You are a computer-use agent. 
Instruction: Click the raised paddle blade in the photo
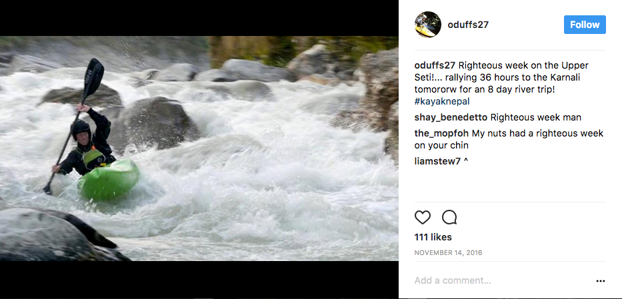(93, 75)
